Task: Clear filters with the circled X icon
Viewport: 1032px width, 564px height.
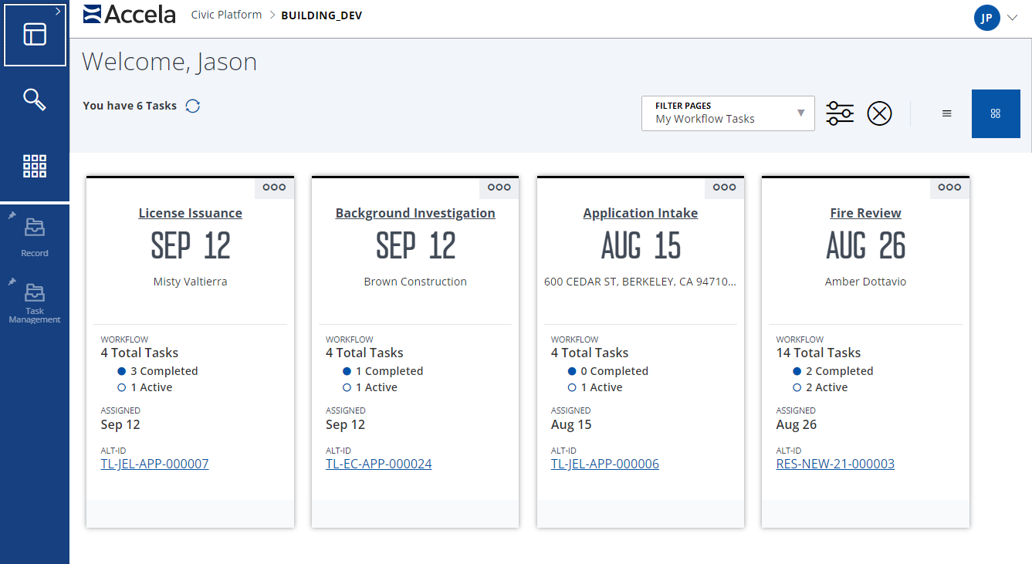Action: pyautogui.click(x=879, y=113)
